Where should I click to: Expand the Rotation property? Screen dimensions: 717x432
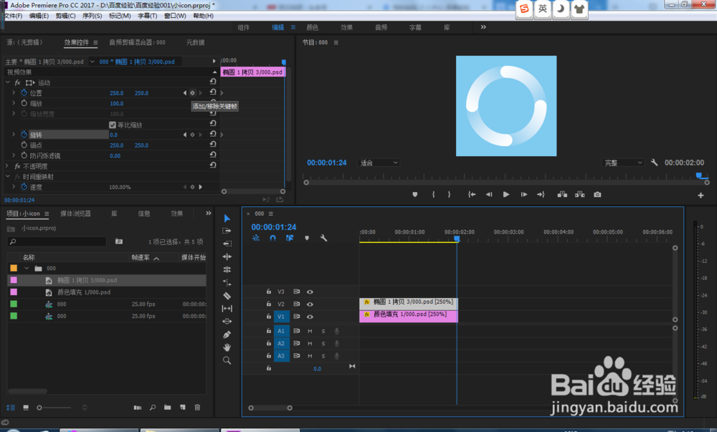[x=14, y=134]
